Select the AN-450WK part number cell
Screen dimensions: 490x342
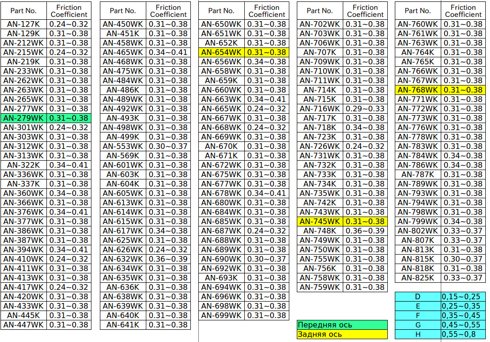tap(123, 24)
